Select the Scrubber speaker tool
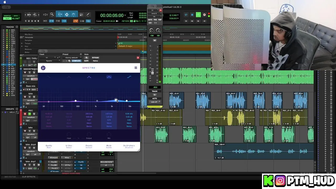This screenshot has height=189, width=336. pyautogui.click(x=81, y=15)
